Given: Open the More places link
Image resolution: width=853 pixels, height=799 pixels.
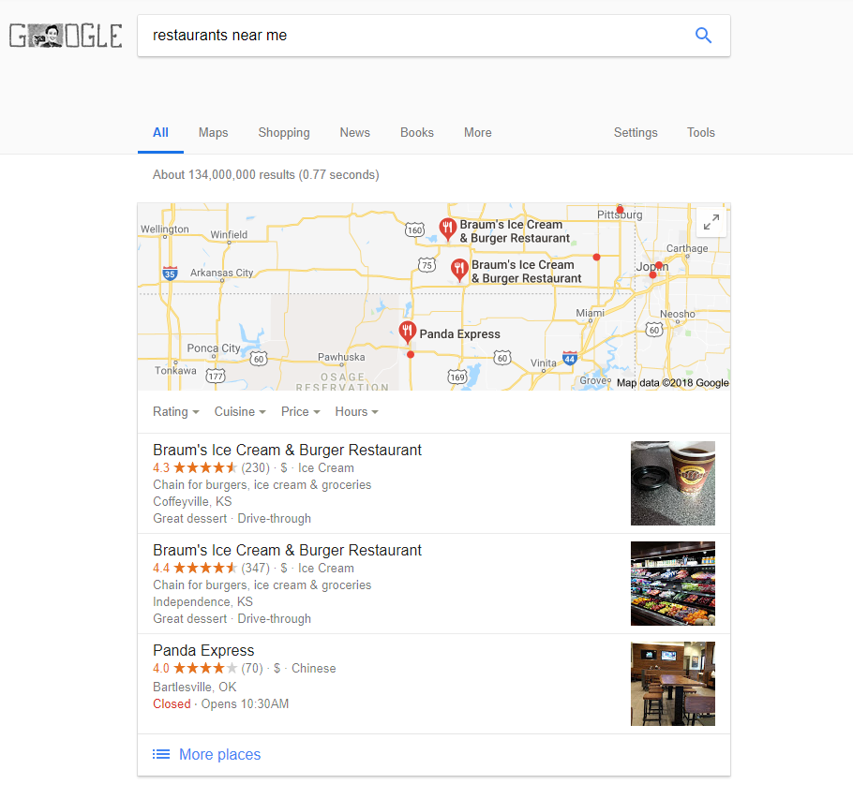Looking at the screenshot, I should (x=219, y=754).
